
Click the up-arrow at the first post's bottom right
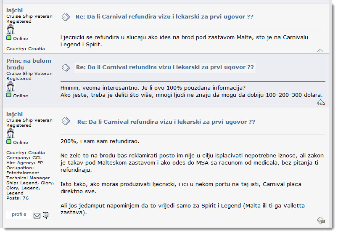click(x=320, y=51)
